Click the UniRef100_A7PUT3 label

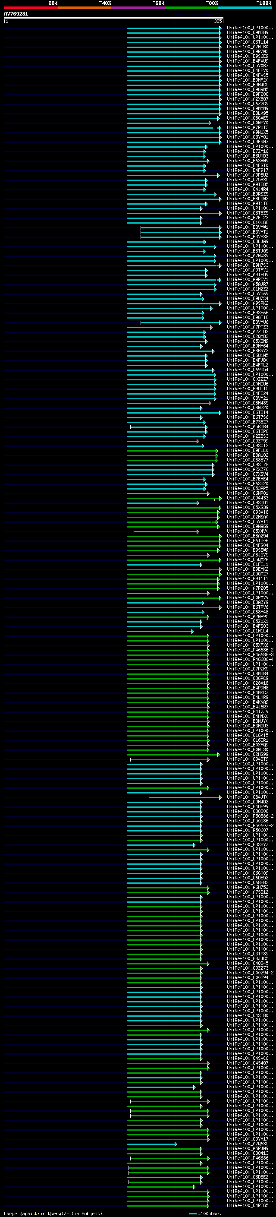(248, 127)
